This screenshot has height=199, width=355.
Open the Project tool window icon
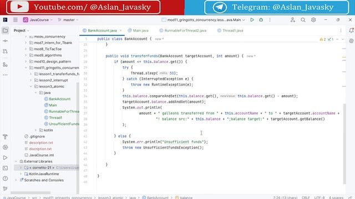pos(5,30)
